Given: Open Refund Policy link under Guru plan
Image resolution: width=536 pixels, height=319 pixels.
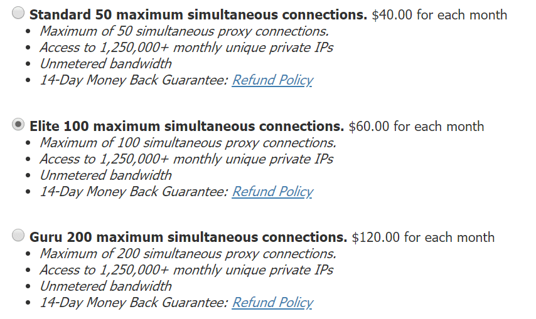Looking at the screenshot, I should coord(272,303).
